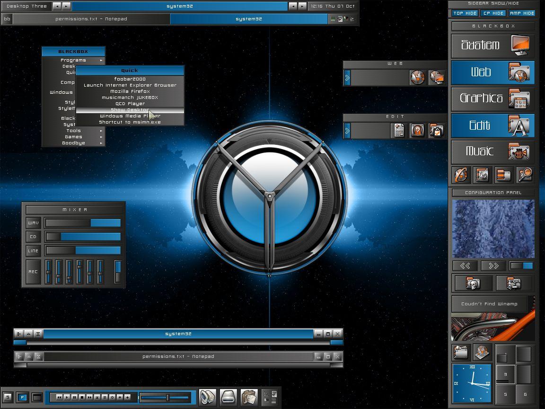Open the gear folder icon in the sidebar
The image size is (545, 409).
pyautogui.click(x=482, y=175)
